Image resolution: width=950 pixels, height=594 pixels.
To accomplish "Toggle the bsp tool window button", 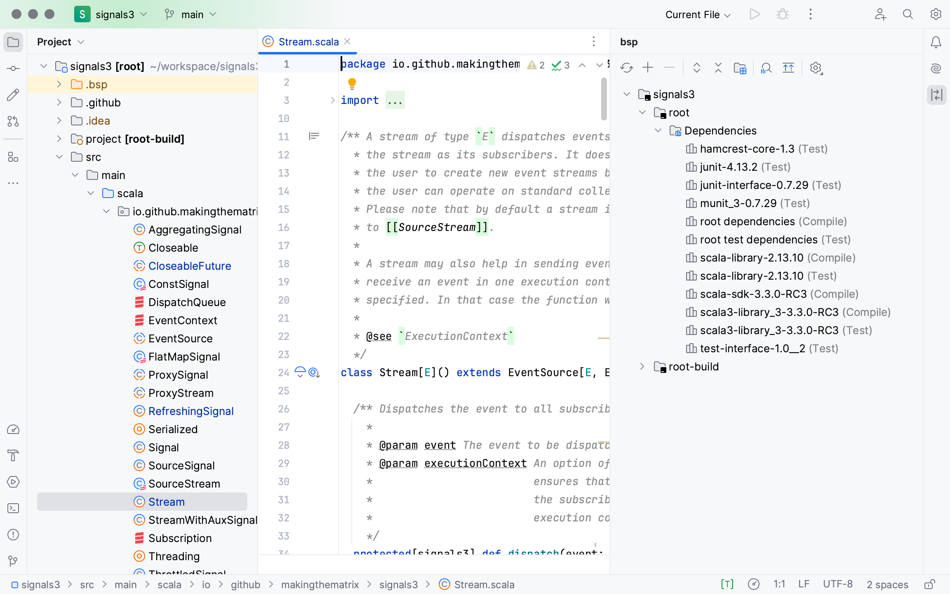I will click(936, 95).
